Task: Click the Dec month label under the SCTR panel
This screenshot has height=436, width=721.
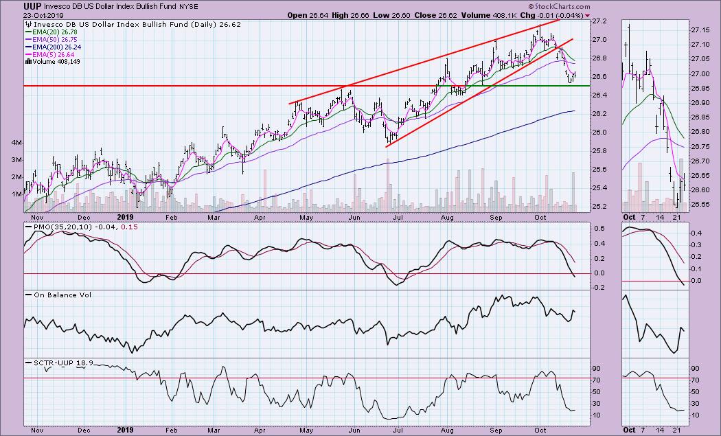Action: click(x=84, y=431)
